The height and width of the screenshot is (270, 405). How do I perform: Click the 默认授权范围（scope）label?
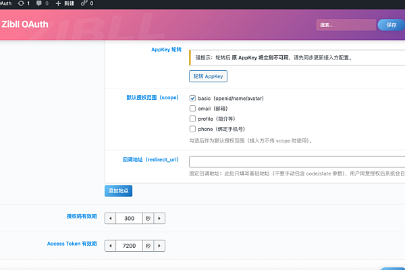pyautogui.click(x=153, y=97)
